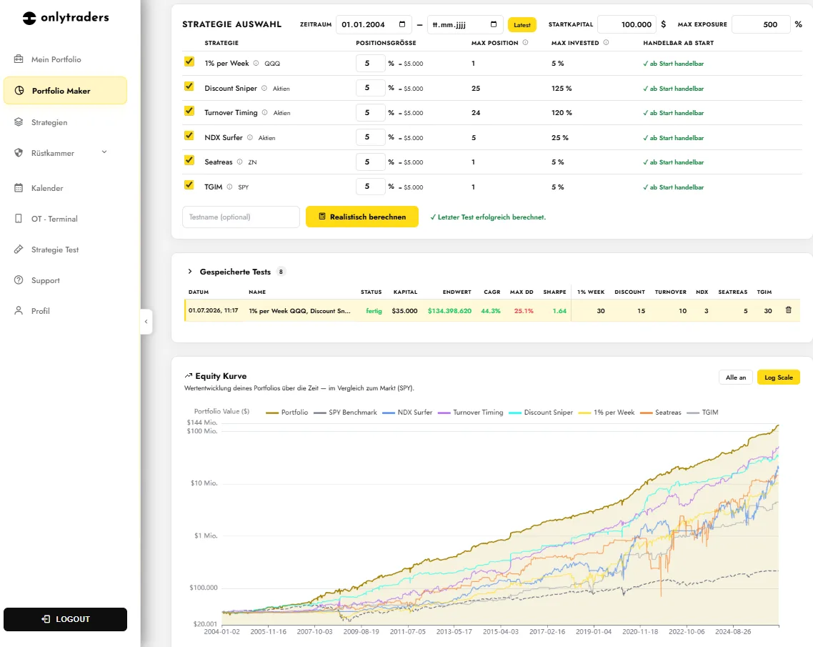
Task: Toggle the Discount Sniper legend color line
Action: click(515, 413)
